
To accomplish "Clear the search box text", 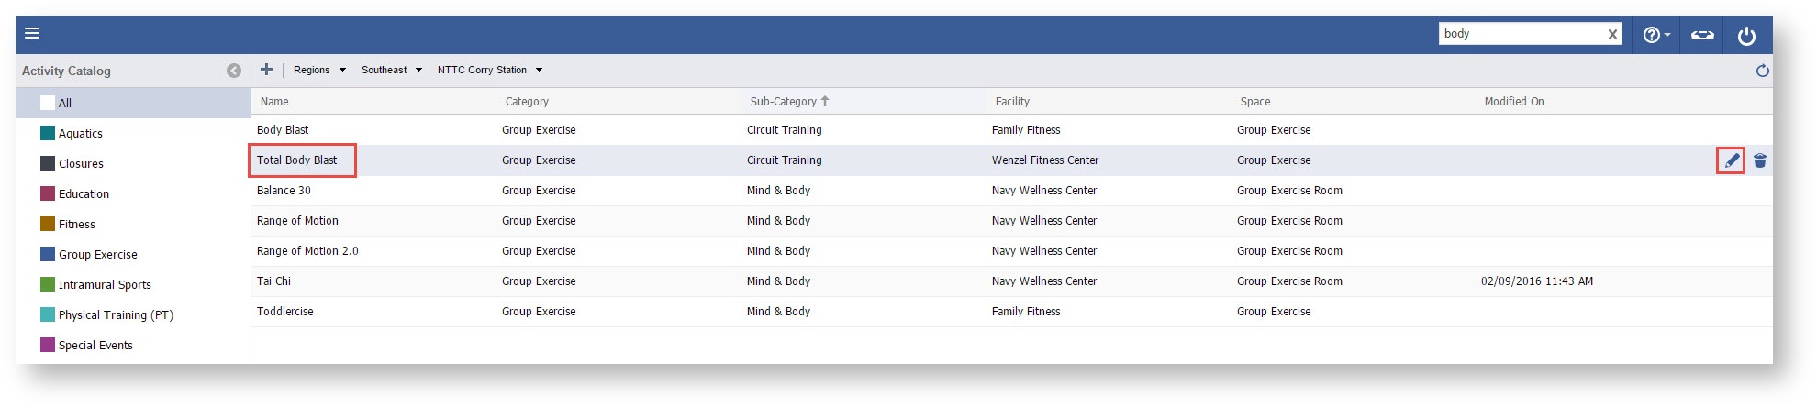I will tap(1612, 35).
